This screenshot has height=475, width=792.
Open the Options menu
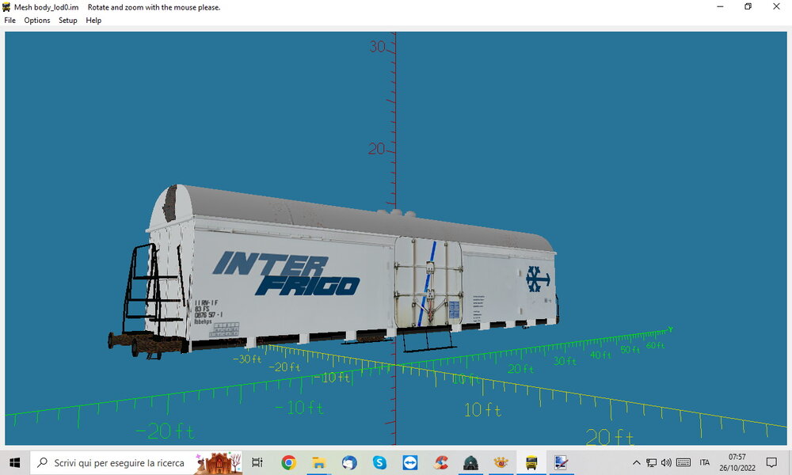click(x=37, y=21)
